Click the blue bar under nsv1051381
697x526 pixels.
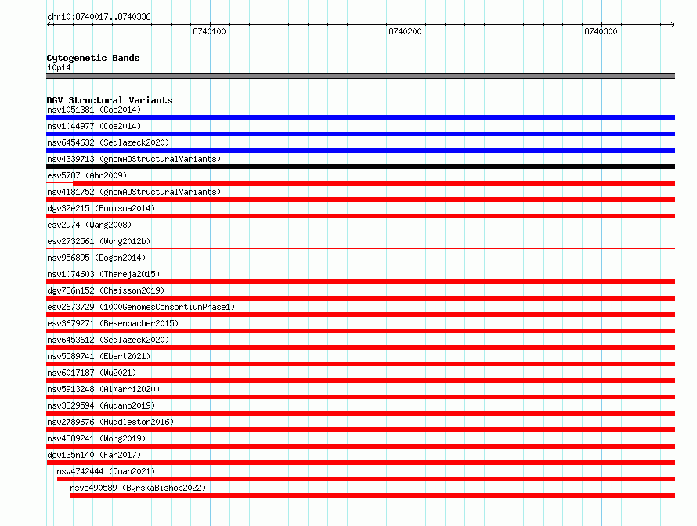(x=360, y=117)
